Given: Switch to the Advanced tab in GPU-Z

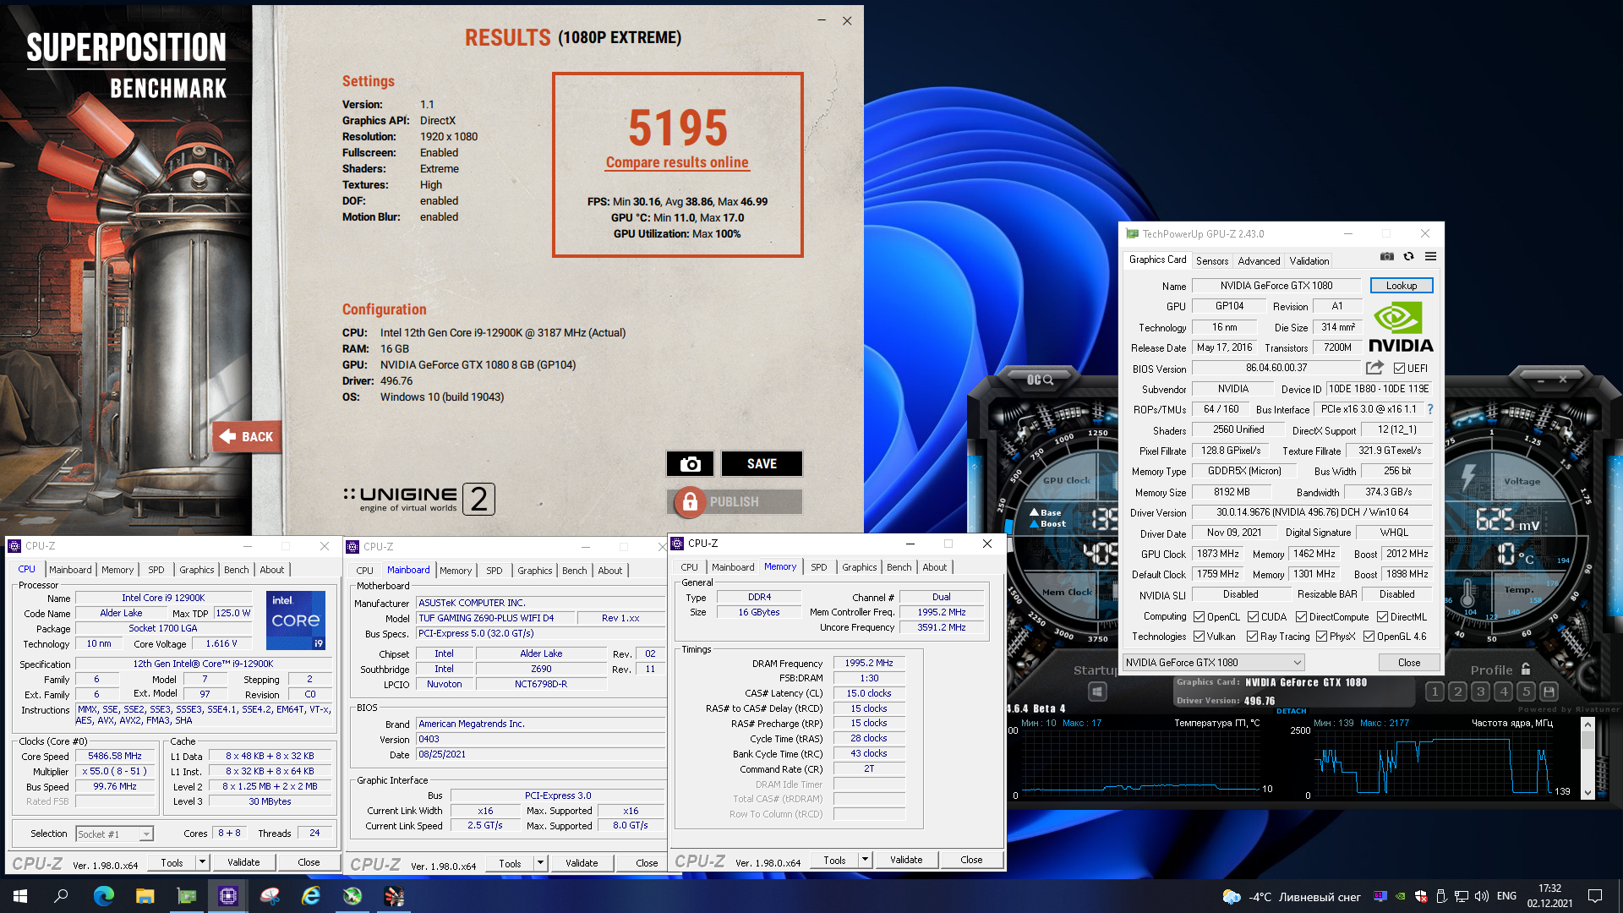Looking at the screenshot, I should (1259, 261).
